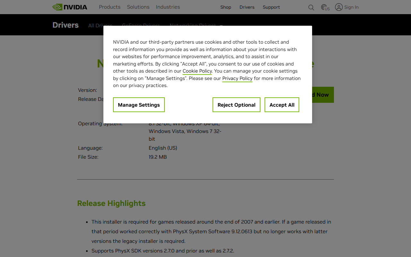Open the top-bar Drivers link

[x=247, y=7]
